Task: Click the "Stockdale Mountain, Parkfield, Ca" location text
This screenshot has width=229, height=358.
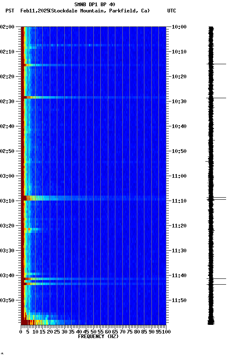Action: coord(100,11)
